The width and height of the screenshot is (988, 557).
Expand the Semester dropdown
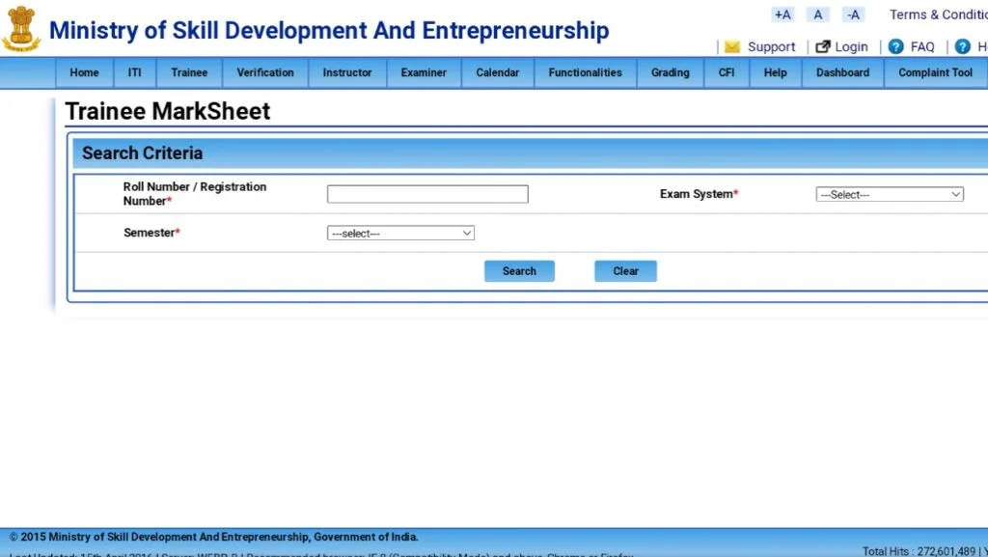point(400,234)
